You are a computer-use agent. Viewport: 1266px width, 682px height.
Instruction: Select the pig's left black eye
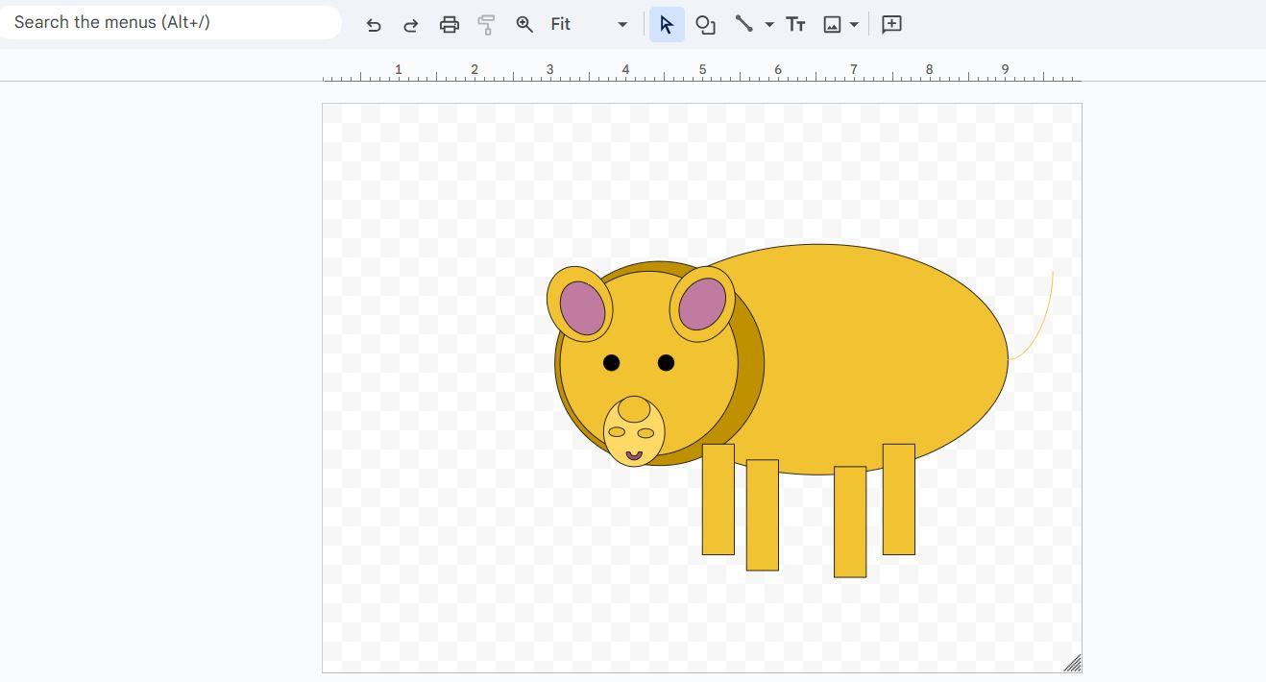click(x=611, y=362)
